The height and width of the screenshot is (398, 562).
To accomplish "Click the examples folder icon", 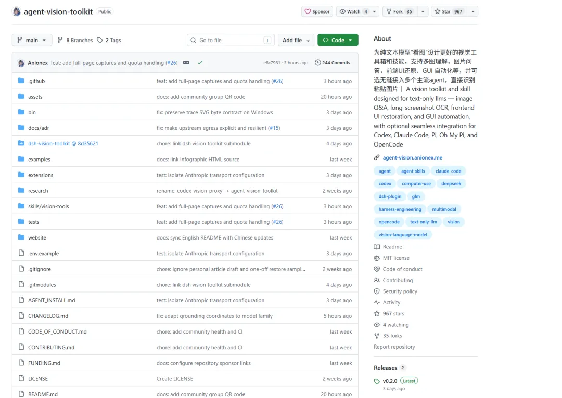I will point(21,160).
